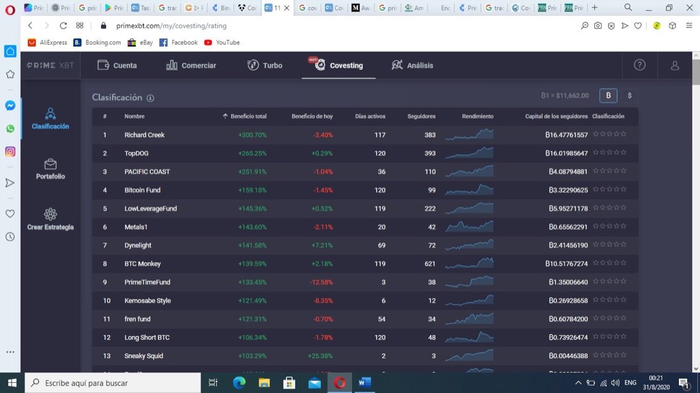Go to the Comerciar tab
The height and width of the screenshot is (393, 700).
(191, 65)
